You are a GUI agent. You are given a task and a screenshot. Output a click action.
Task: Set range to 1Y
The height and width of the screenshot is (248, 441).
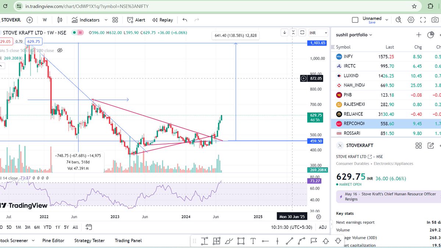(x=58, y=227)
